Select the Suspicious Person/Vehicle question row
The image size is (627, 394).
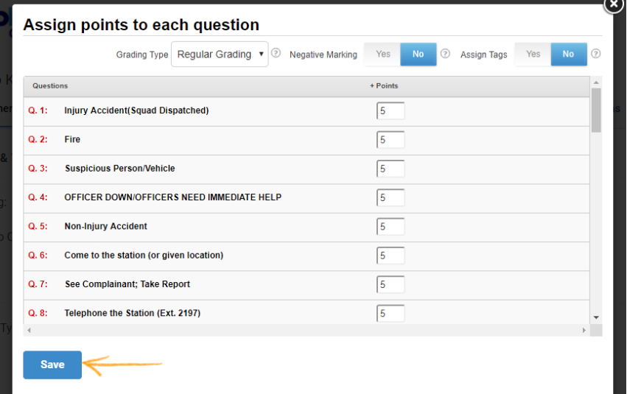[x=120, y=169]
